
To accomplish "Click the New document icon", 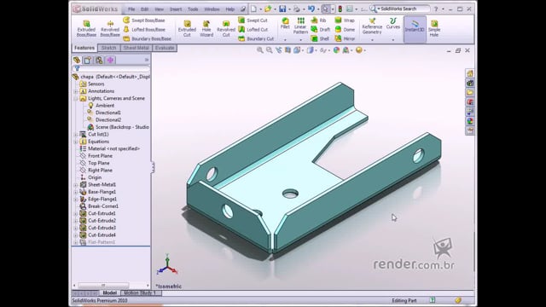I will tap(254, 9).
